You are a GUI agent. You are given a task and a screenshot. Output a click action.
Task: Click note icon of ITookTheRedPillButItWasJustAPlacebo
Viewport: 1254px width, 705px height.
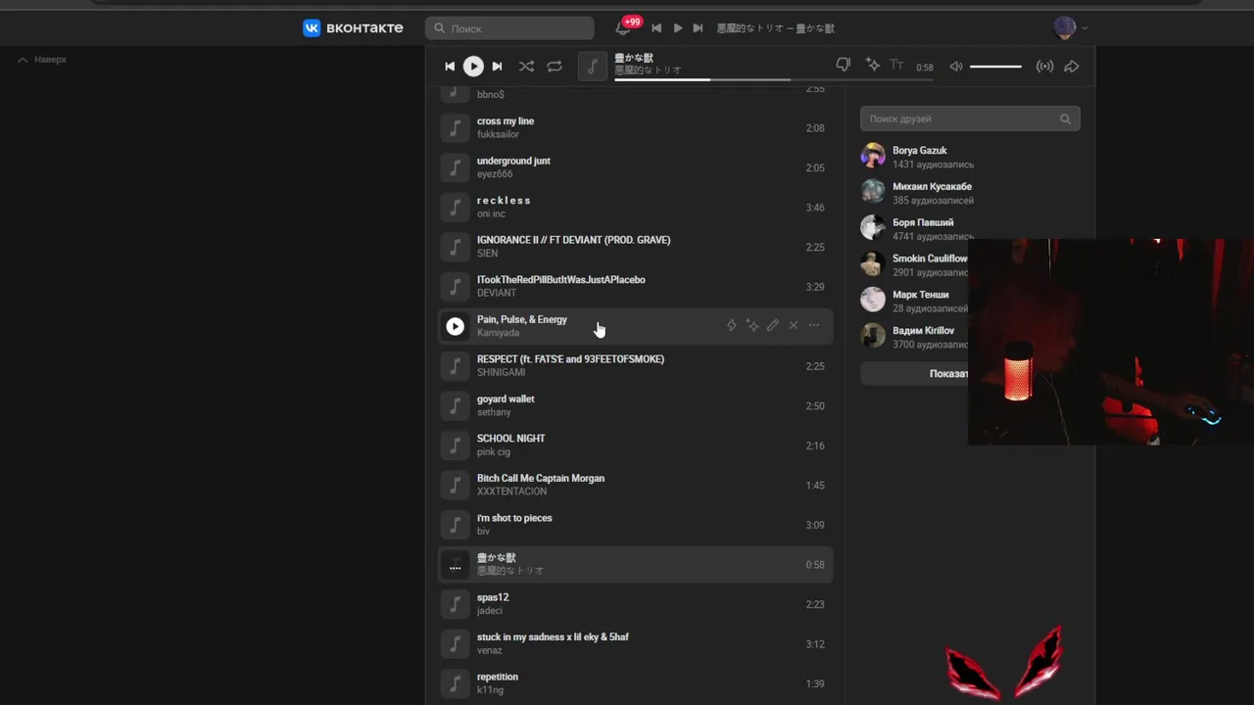pyautogui.click(x=455, y=286)
